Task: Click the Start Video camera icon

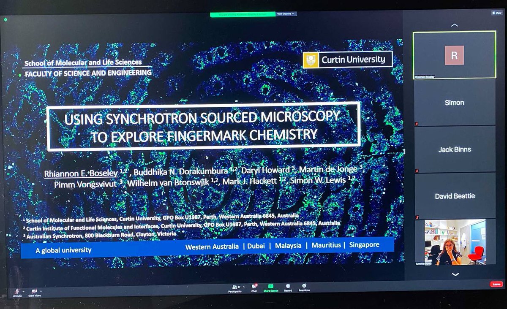Action: pos(34,292)
